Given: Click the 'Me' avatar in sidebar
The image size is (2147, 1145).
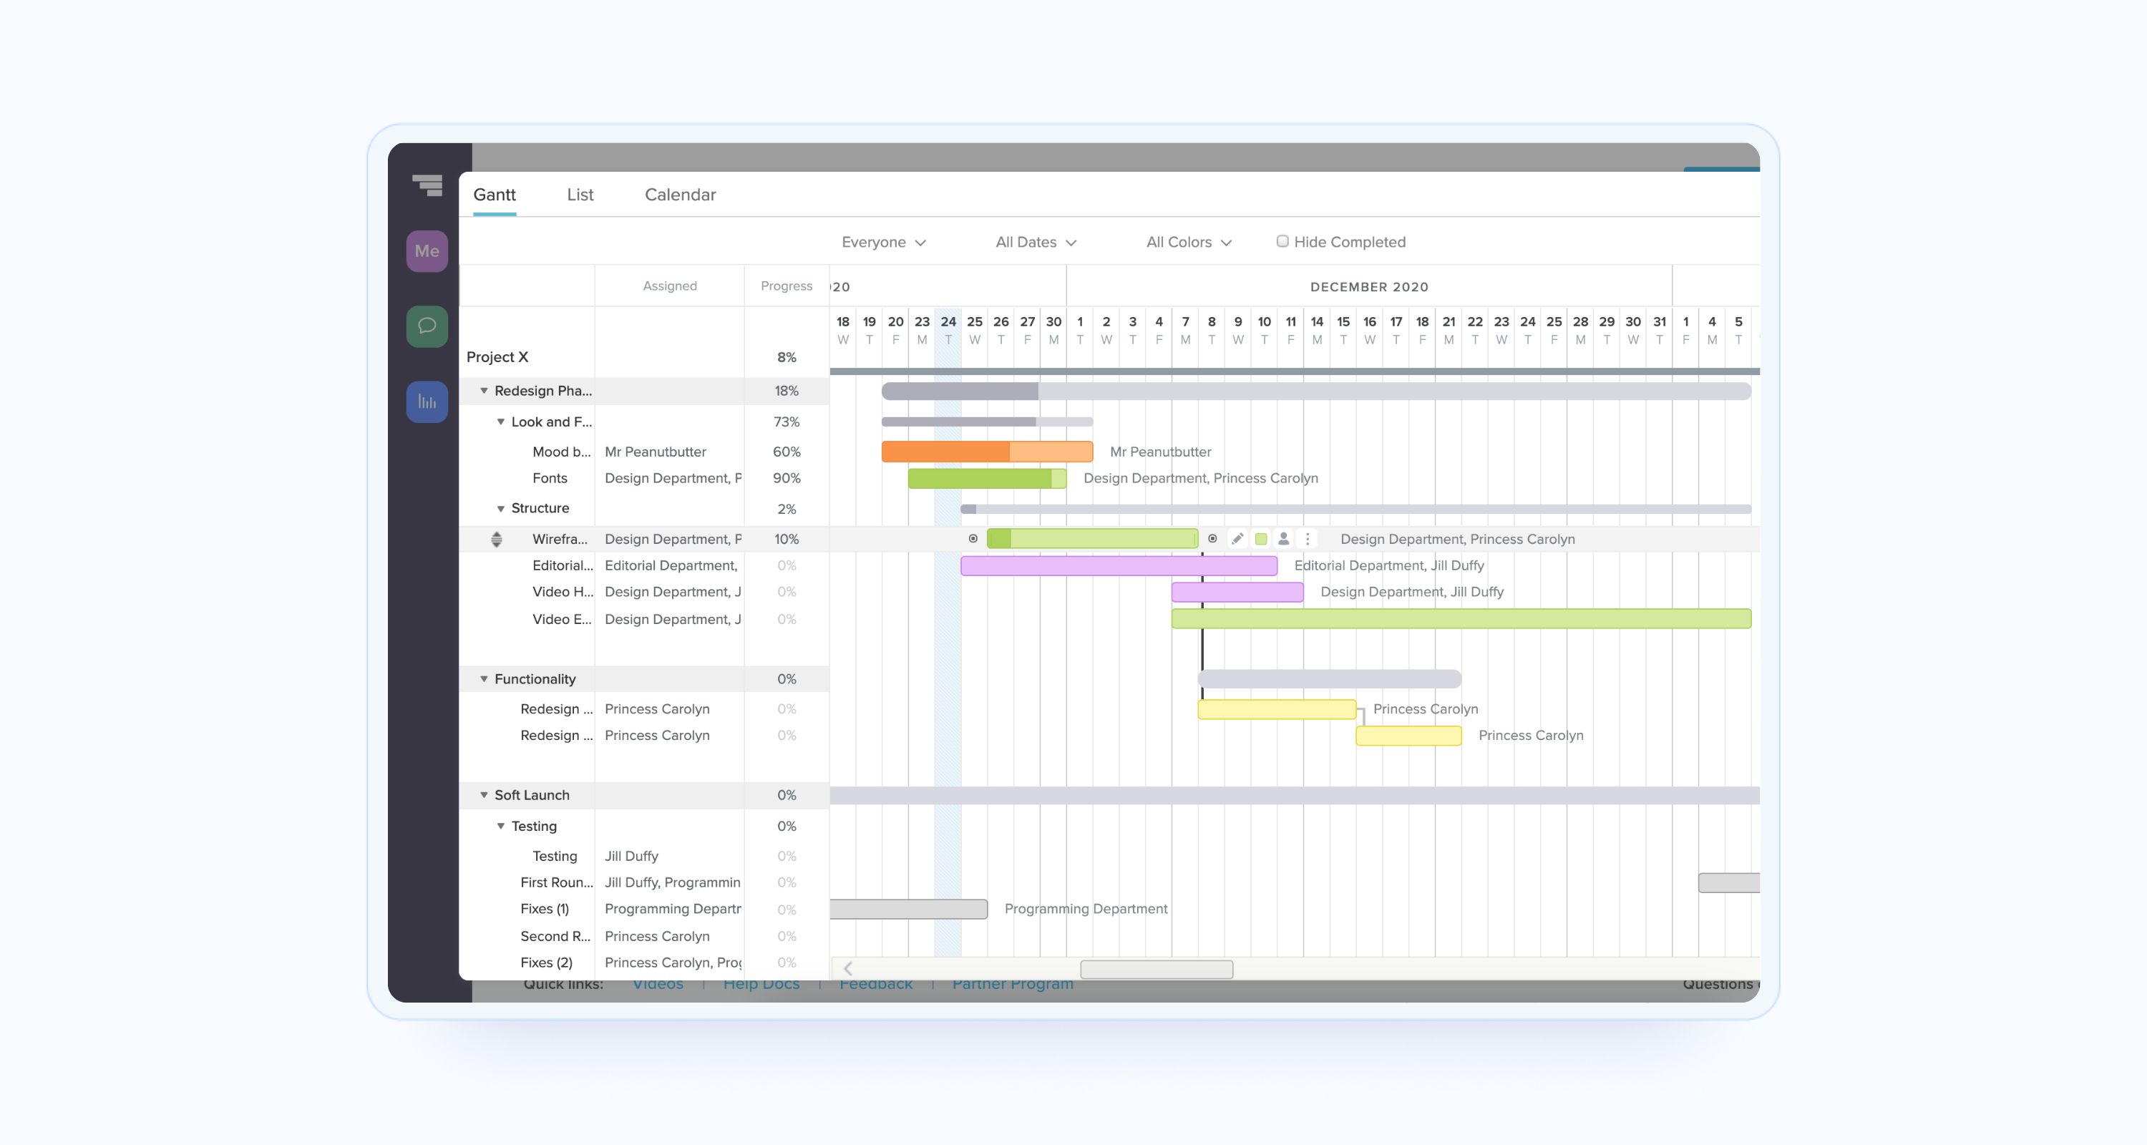Looking at the screenshot, I should coord(427,251).
